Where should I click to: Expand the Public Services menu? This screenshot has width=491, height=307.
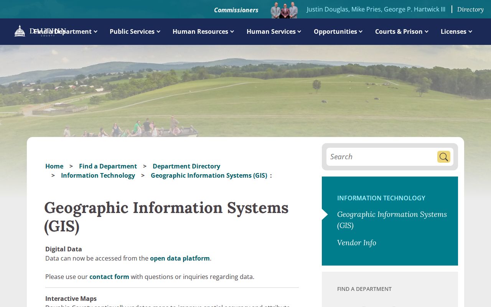click(135, 31)
